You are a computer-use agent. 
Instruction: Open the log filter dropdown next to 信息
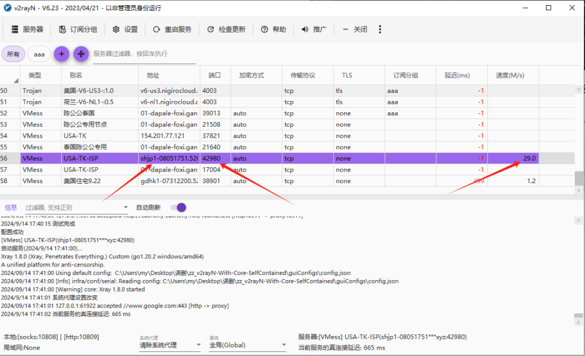coord(125,207)
